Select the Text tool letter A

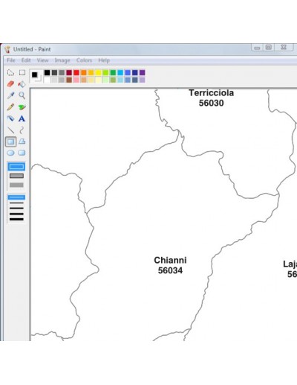tap(22, 118)
